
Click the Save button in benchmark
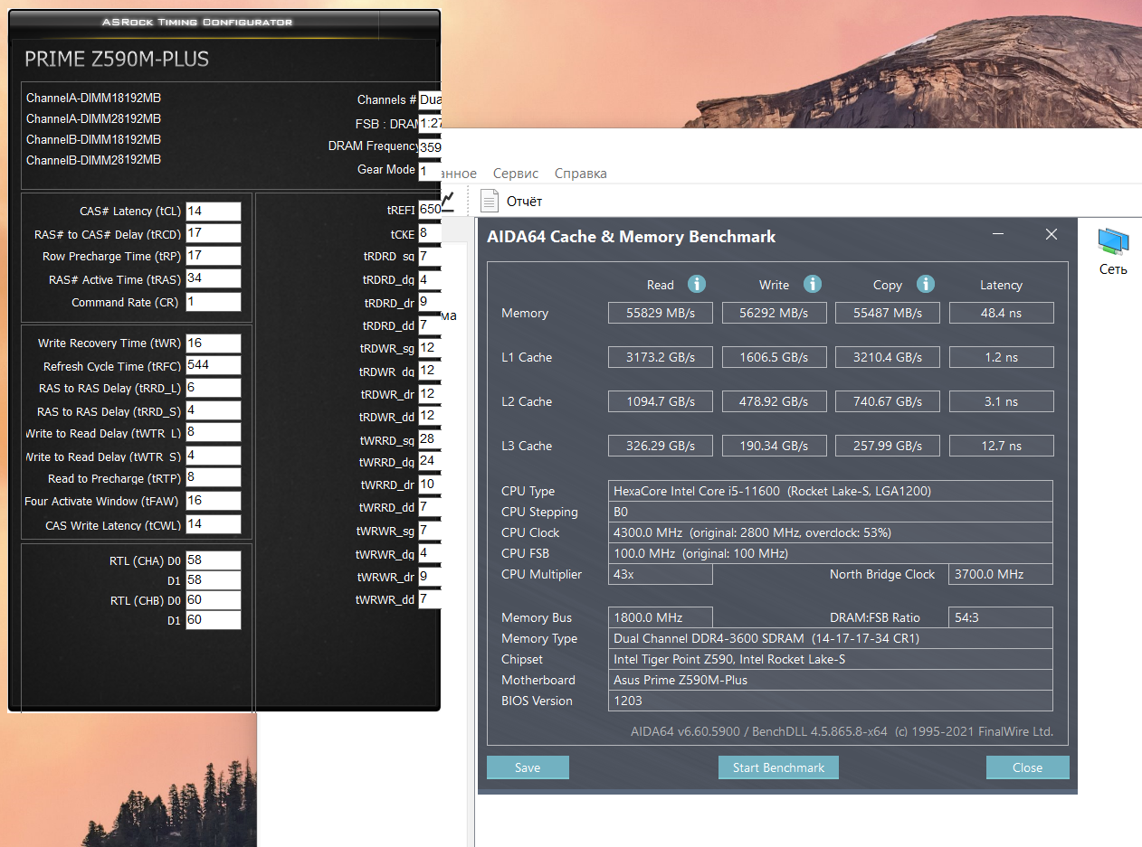tap(528, 767)
